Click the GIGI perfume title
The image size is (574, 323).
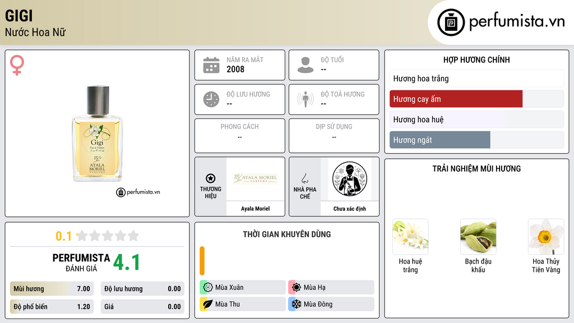18,16
